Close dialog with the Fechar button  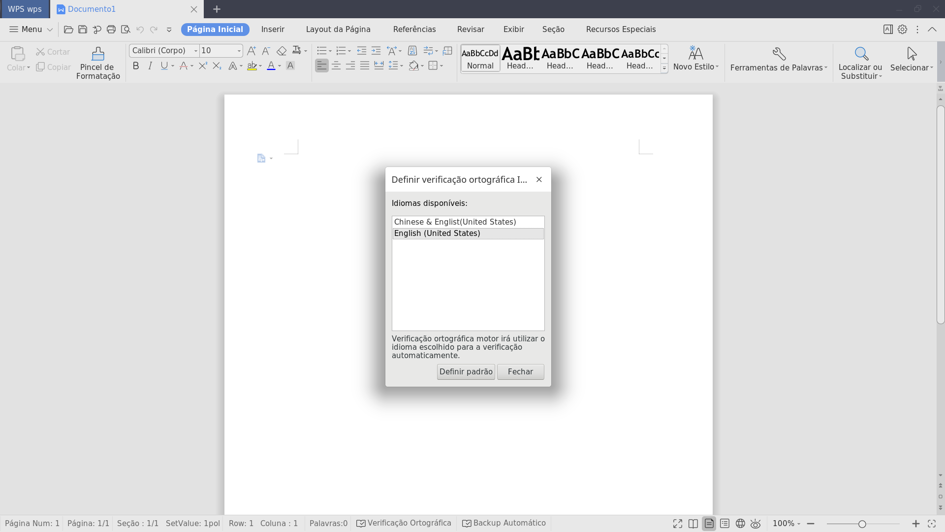[520, 371]
